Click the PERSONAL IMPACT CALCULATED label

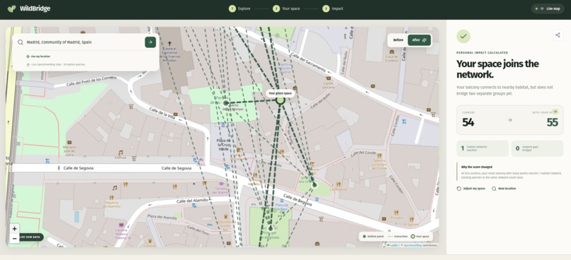(482, 53)
